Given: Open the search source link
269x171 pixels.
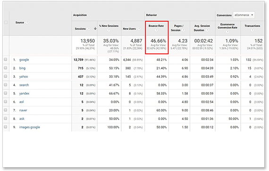Looking at the screenshot, I should [x=24, y=85].
